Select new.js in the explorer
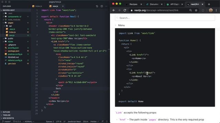 tap(12, 35)
